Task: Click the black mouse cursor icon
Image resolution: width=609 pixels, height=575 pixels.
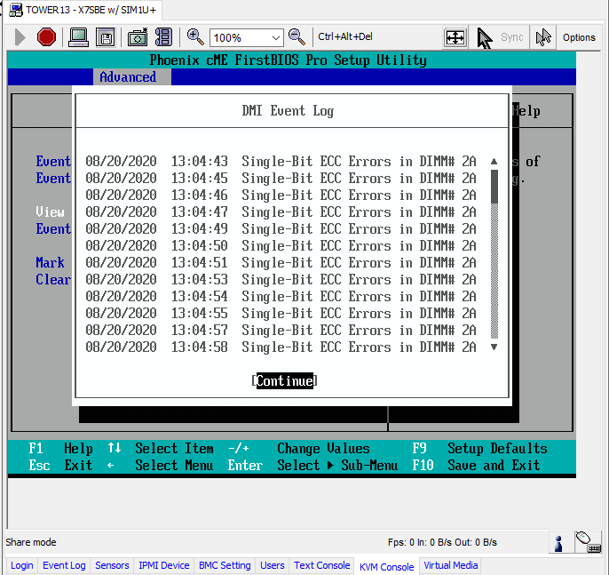Action: click(x=484, y=37)
